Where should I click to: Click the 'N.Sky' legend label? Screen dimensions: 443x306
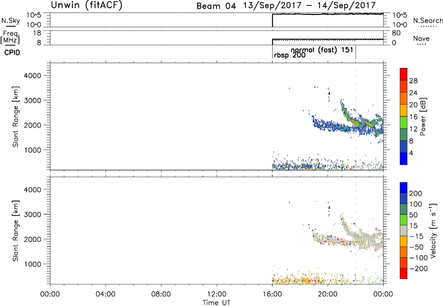point(11,20)
